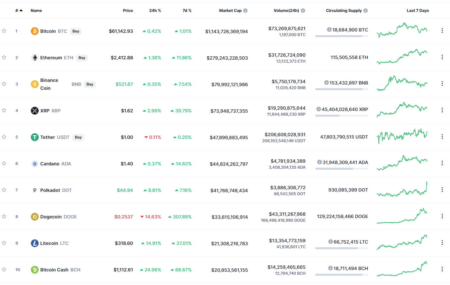Click the Buy button next to Ethereum
The width and height of the screenshot is (450, 285).
tap(82, 58)
